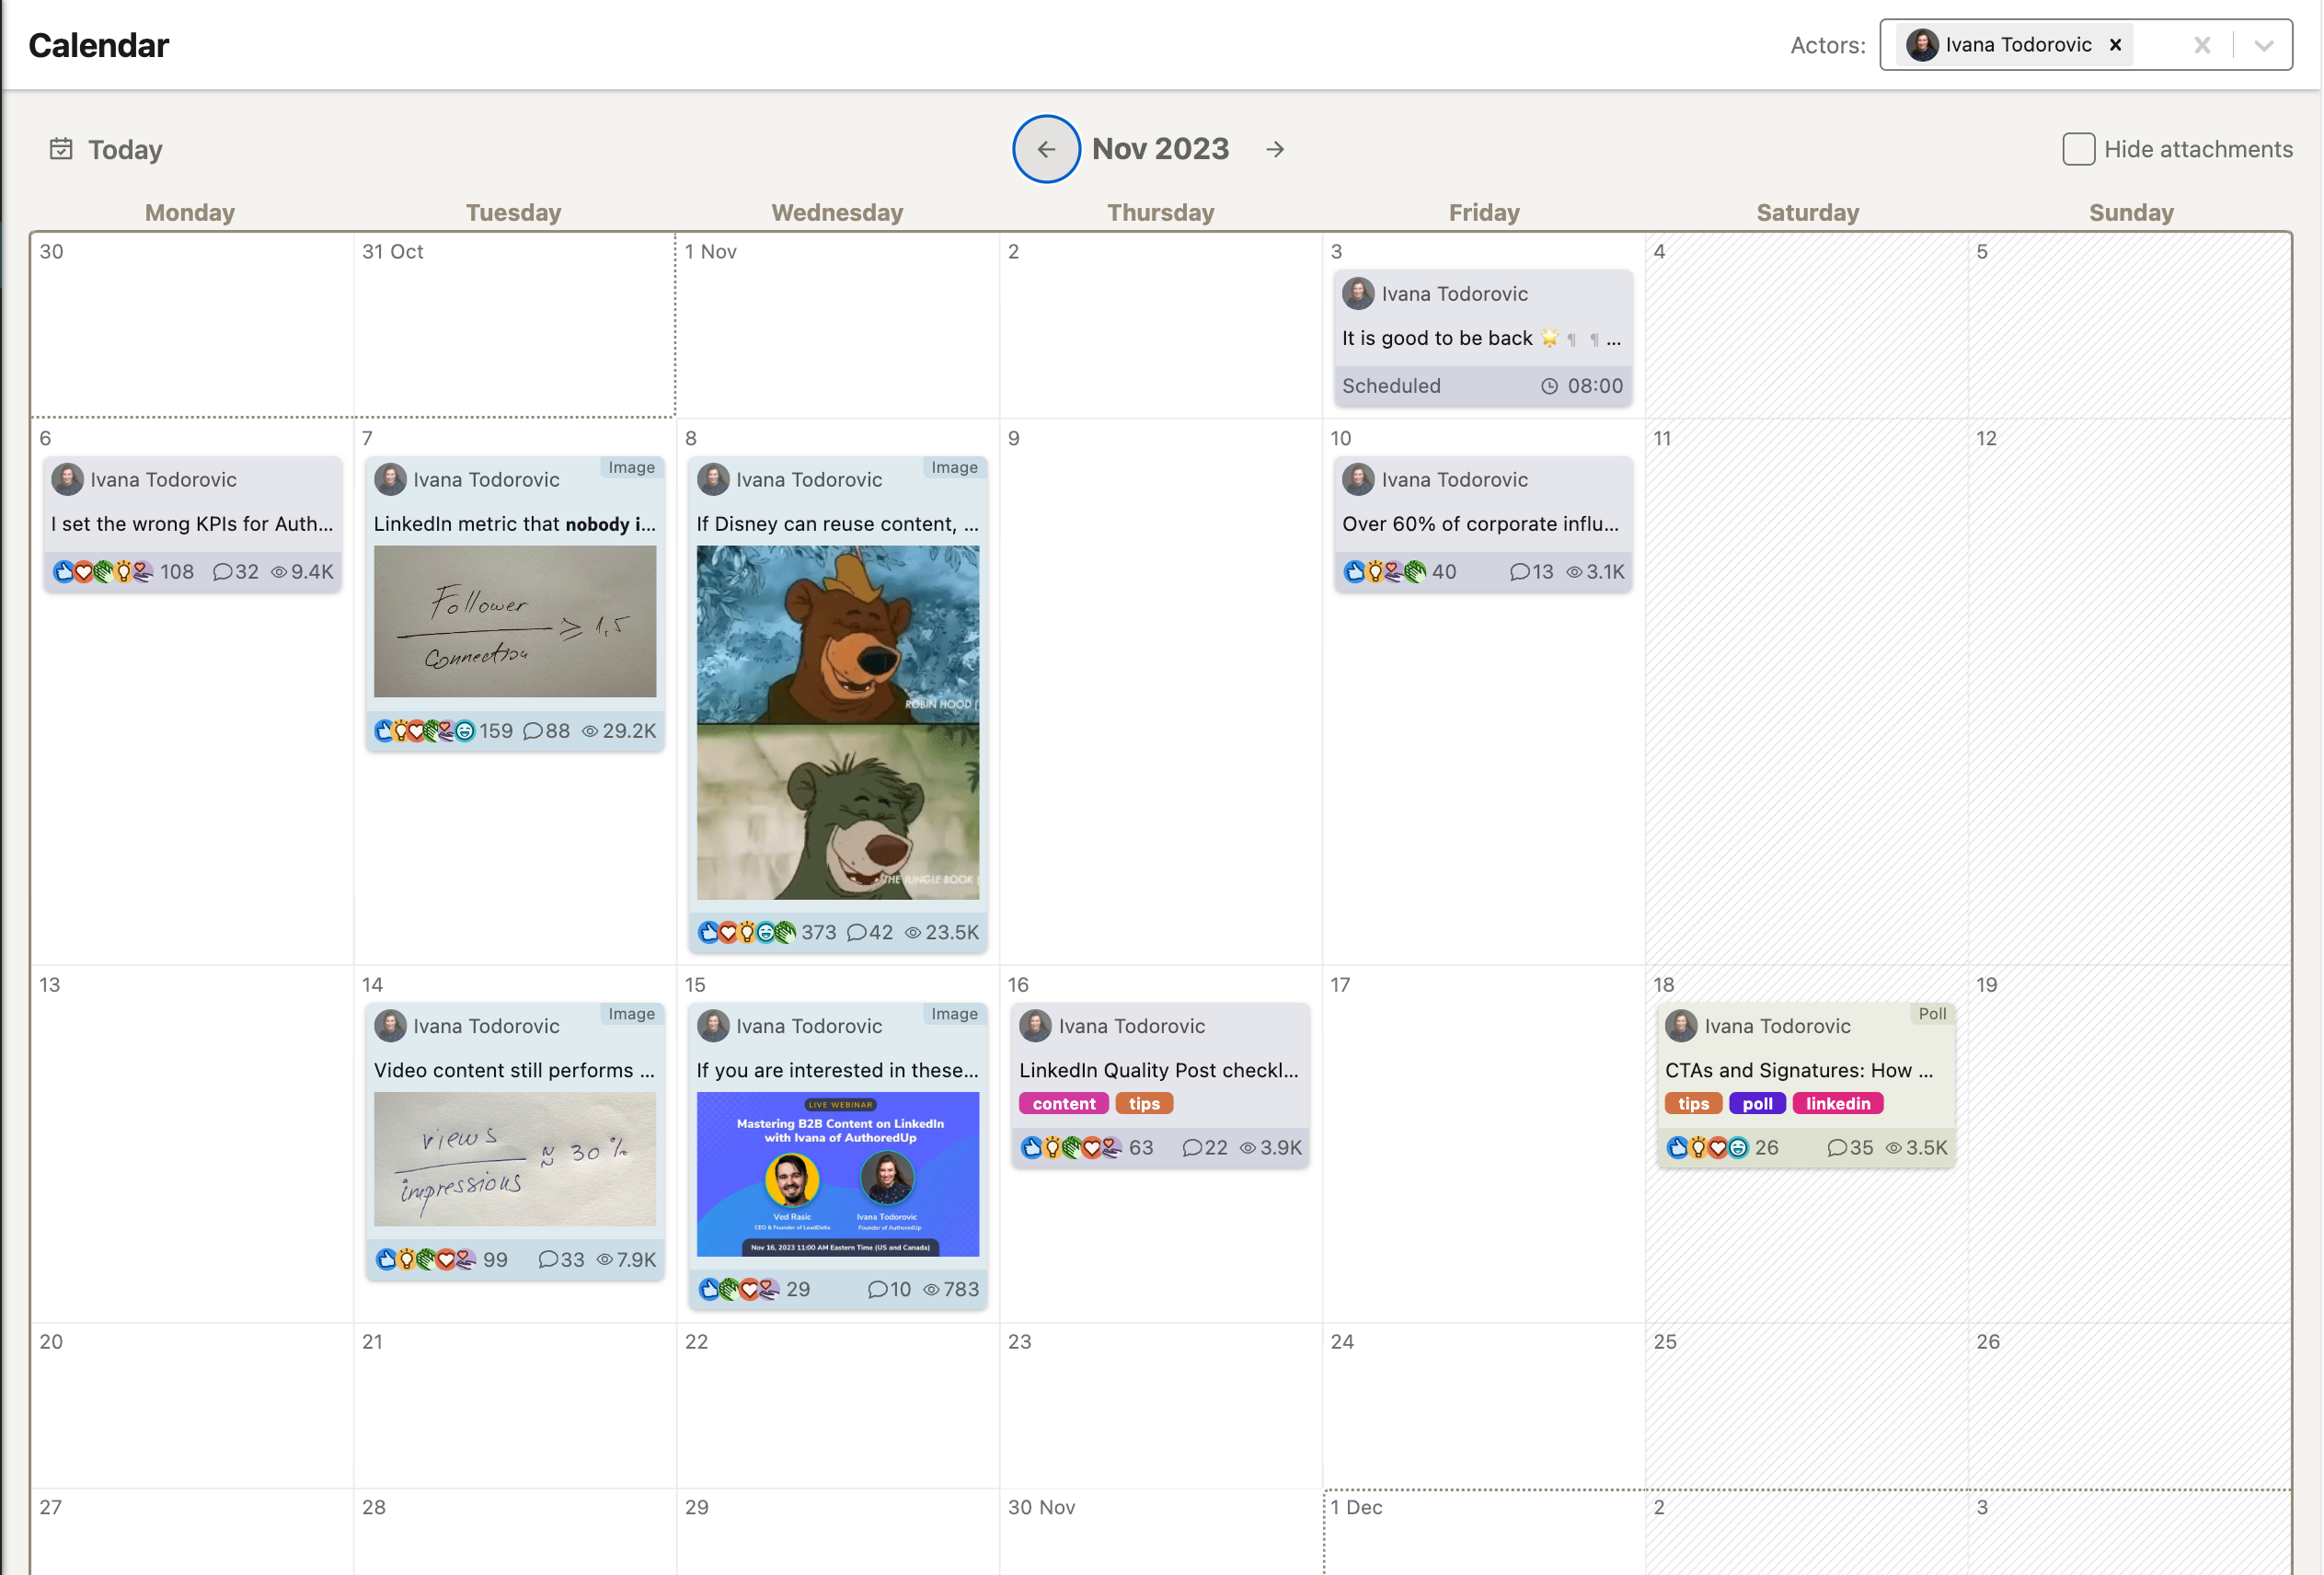Click comments icon showing 22
The width and height of the screenshot is (2324, 1575).
(x=1192, y=1148)
